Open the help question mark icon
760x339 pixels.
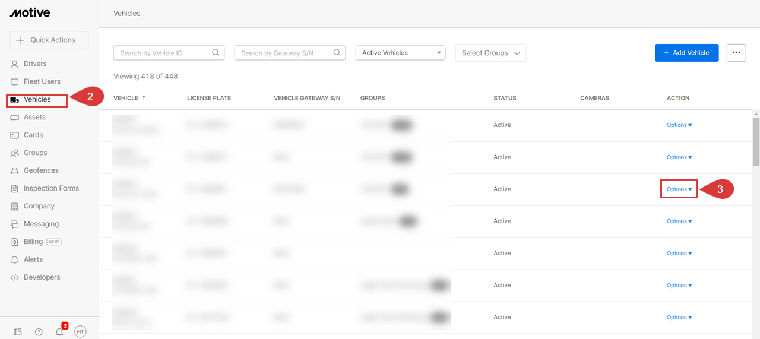coord(39,332)
